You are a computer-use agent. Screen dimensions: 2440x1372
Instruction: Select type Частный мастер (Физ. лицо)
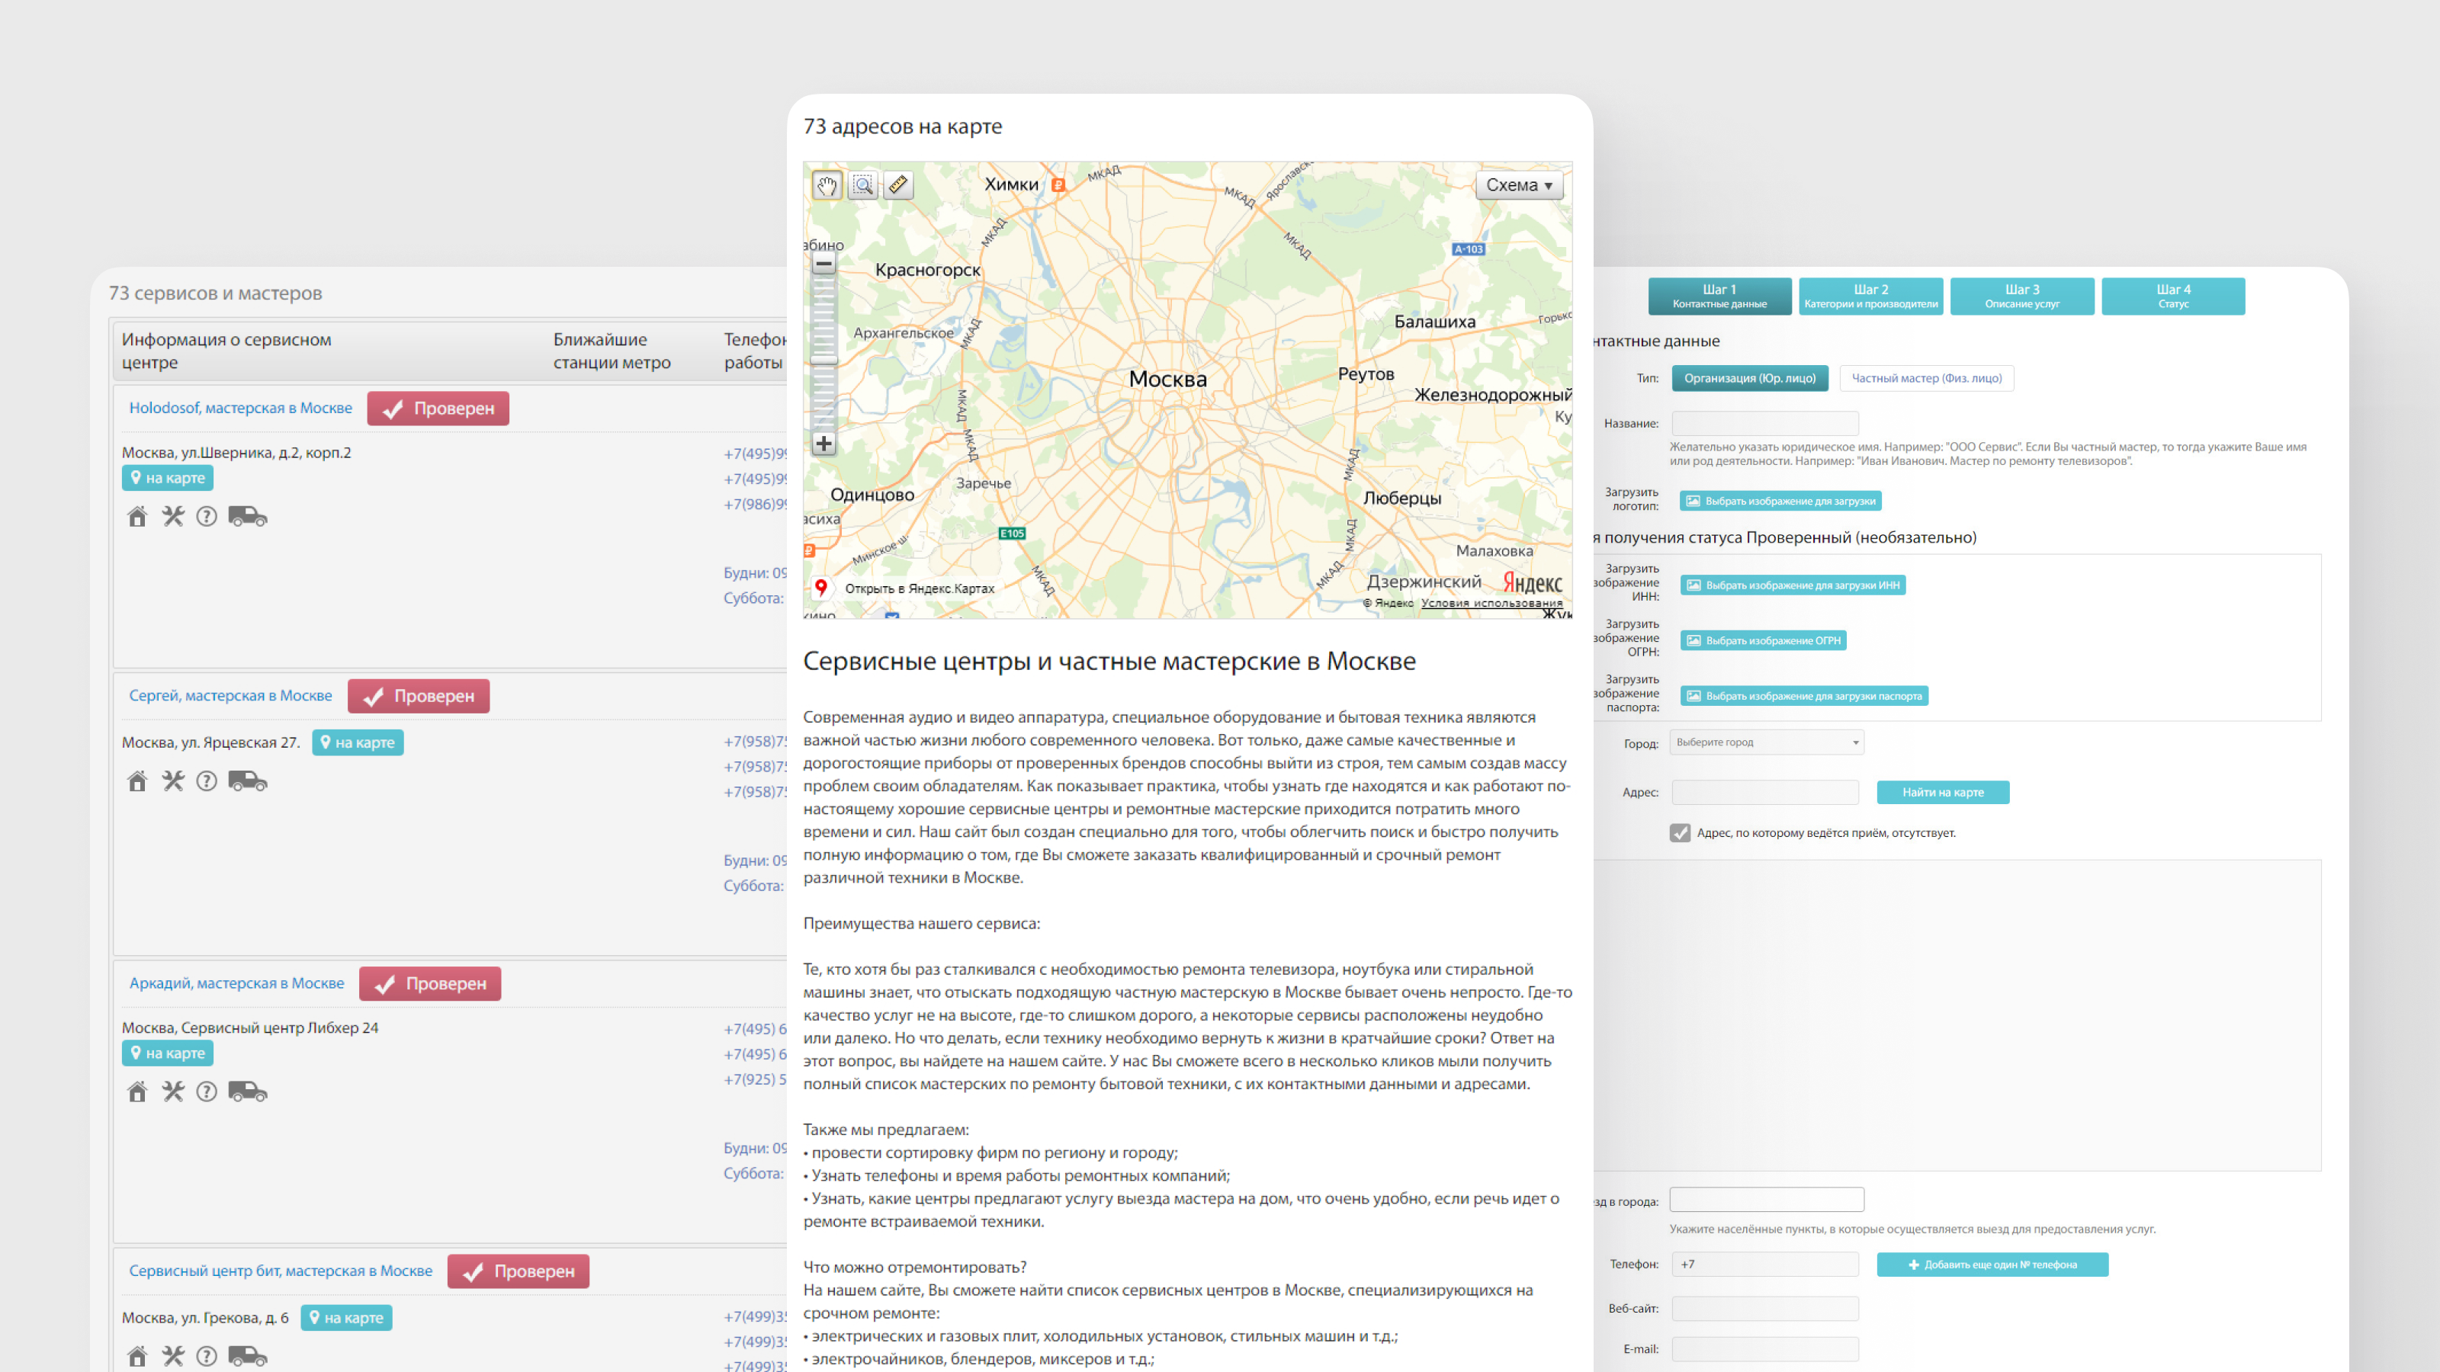(1927, 378)
